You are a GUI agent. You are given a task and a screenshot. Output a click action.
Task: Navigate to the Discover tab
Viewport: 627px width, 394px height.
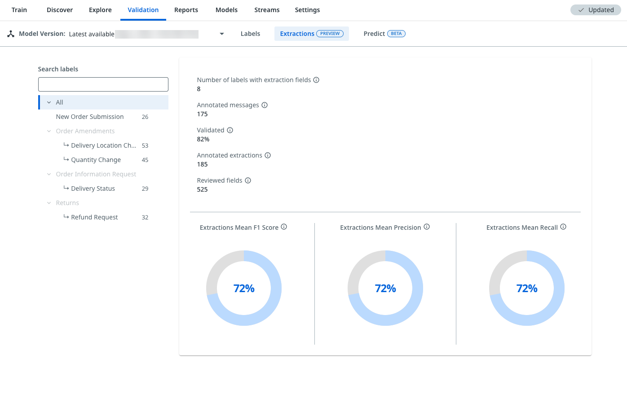(x=59, y=9)
